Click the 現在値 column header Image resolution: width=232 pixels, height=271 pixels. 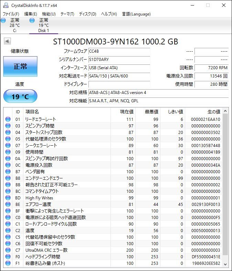[123, 112]
